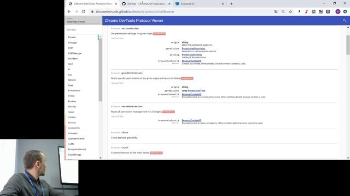Open the DOM domain
Image resolution: width=350 pixels, height=196 pixels.
click(x=71, y=48)
